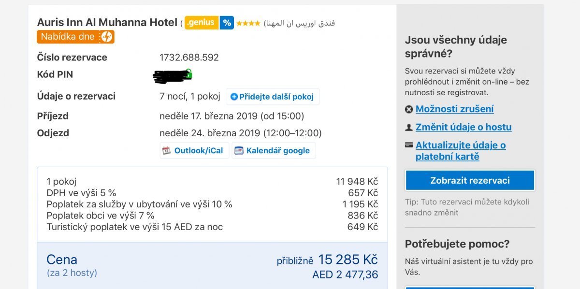Export to Outlook/iCal
580x289 pixels.
(x=198, y=150)
